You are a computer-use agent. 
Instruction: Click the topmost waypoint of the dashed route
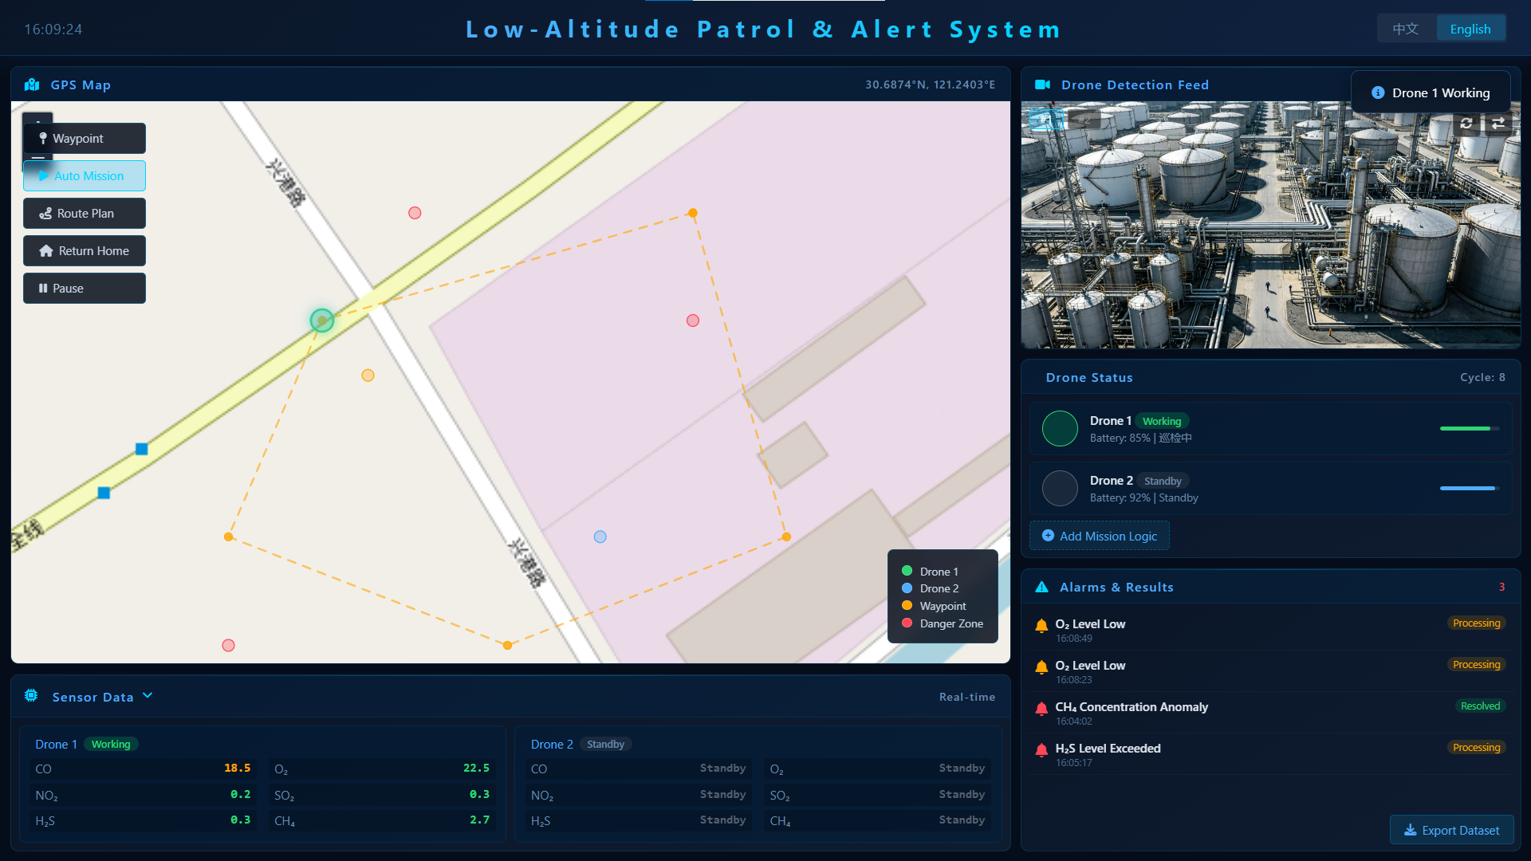pyautogui.click(x=693, y=213)
